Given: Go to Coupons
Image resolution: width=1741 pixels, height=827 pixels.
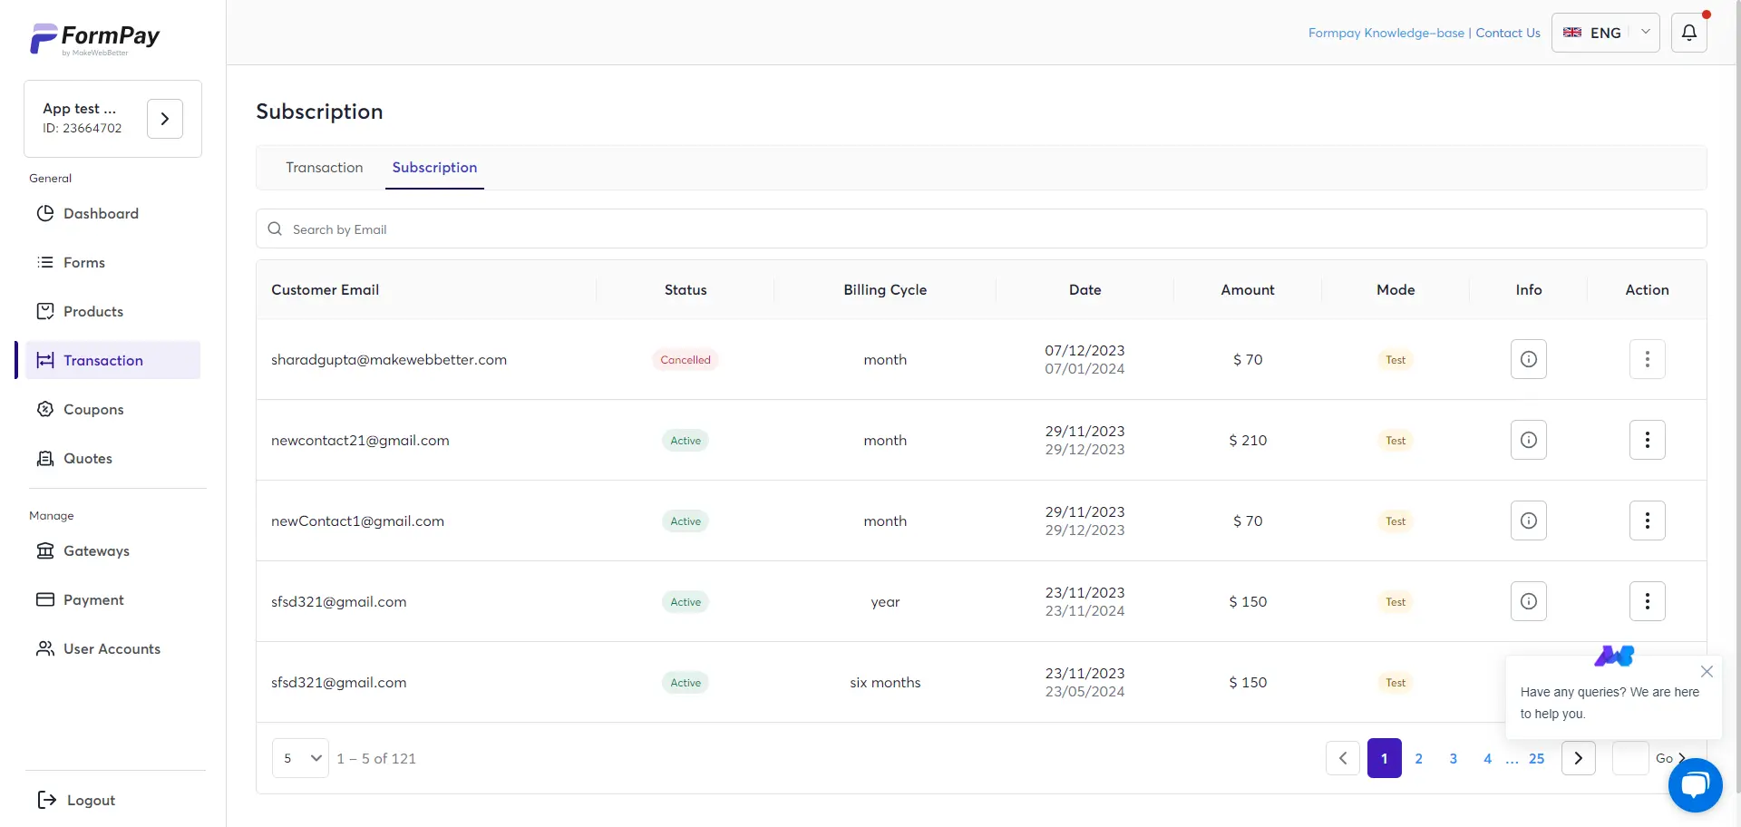Looking at the screenshot, I should tap(93, 409).
